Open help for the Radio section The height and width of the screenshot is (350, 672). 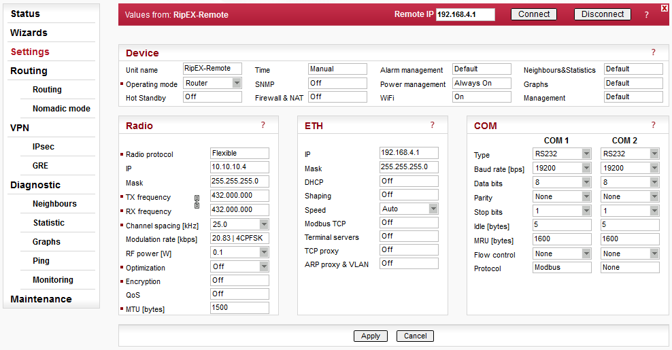pos(263,125)
